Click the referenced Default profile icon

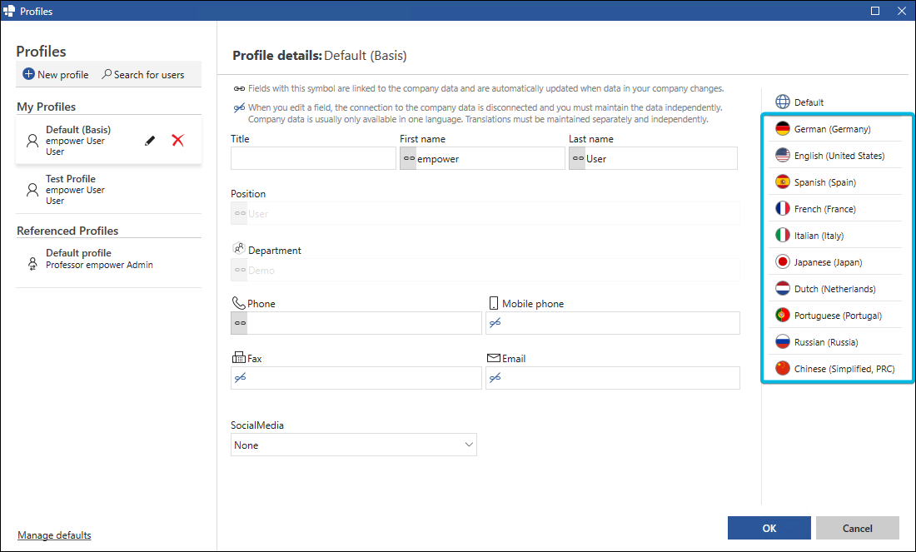[32, 263]
